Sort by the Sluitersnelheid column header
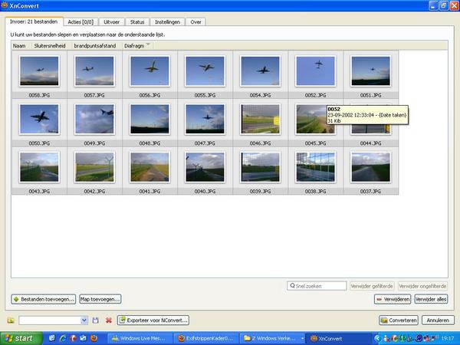 49,46
